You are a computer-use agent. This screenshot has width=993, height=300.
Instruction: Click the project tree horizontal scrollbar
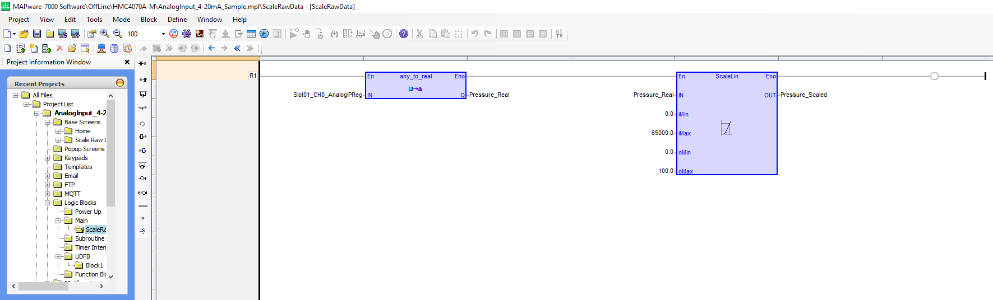coord(43,286)
